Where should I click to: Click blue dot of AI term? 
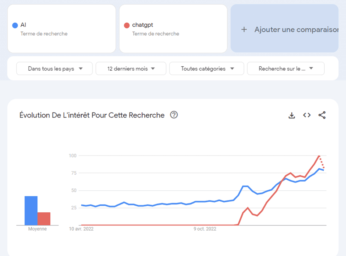[x=15, y=25]
